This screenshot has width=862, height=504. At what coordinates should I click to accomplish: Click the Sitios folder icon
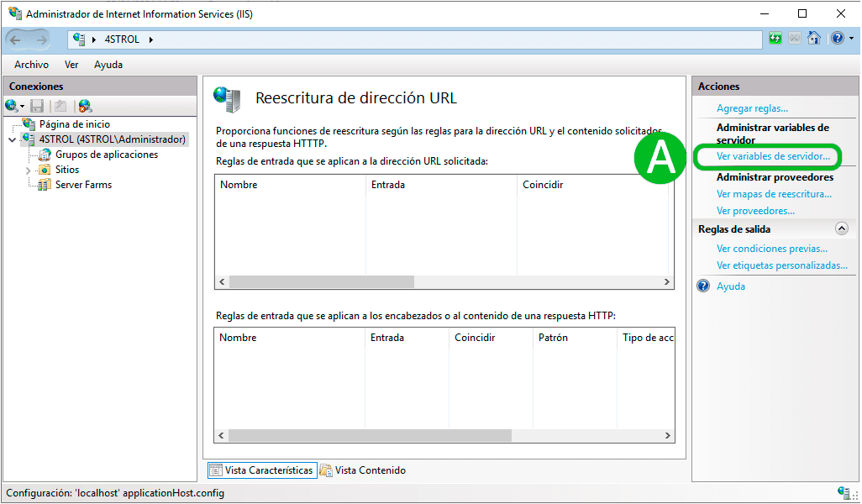[x=45, y=170]
